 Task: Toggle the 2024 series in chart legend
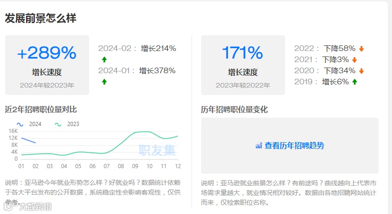(29, 124)
